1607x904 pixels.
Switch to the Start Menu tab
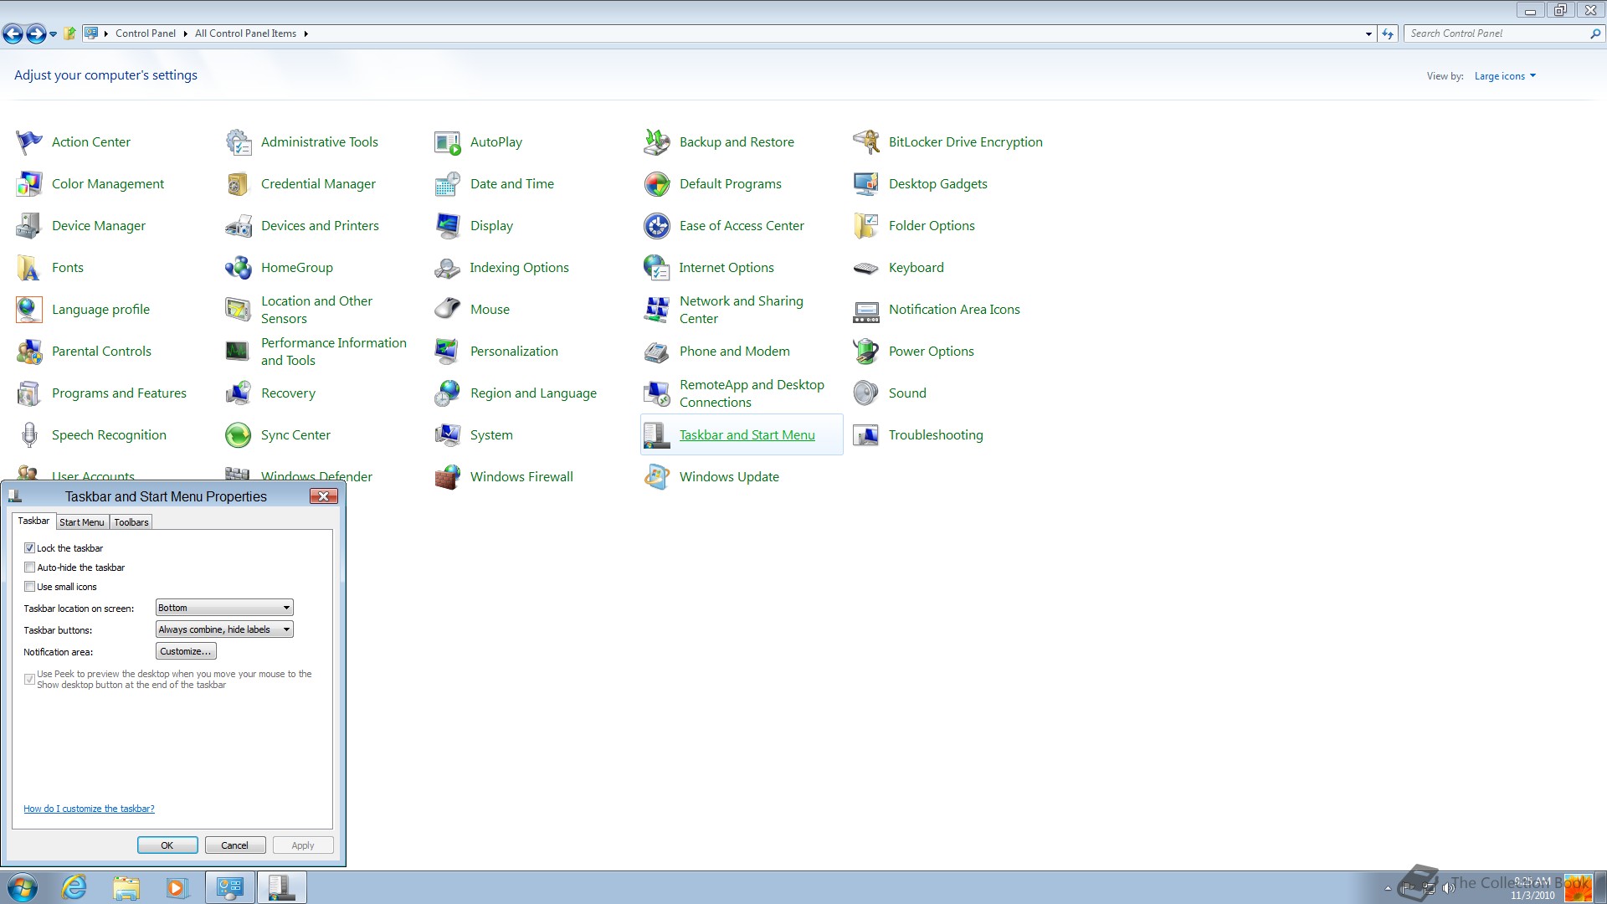[82, 521]
